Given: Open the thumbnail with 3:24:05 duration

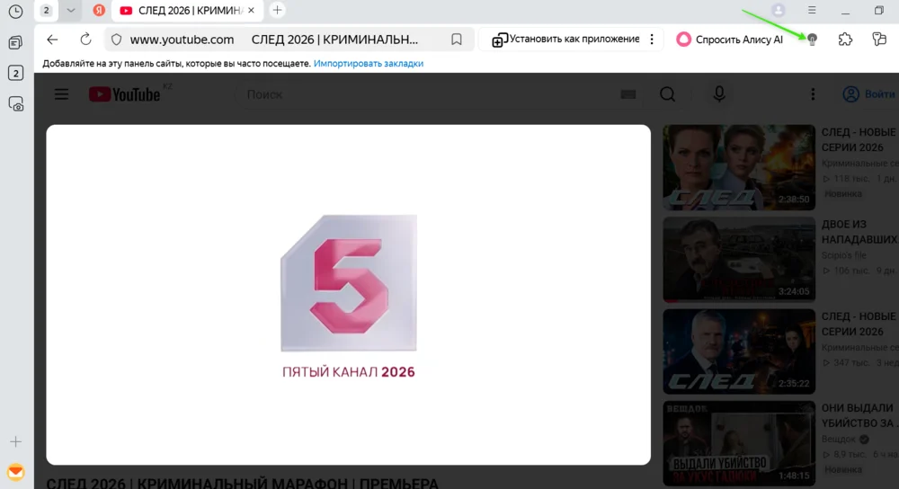Looking at the screenshot, I should [x=739, y=259].
